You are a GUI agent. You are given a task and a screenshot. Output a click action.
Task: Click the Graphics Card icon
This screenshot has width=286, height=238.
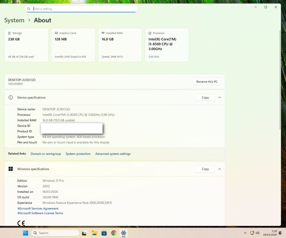pos(56,33)
